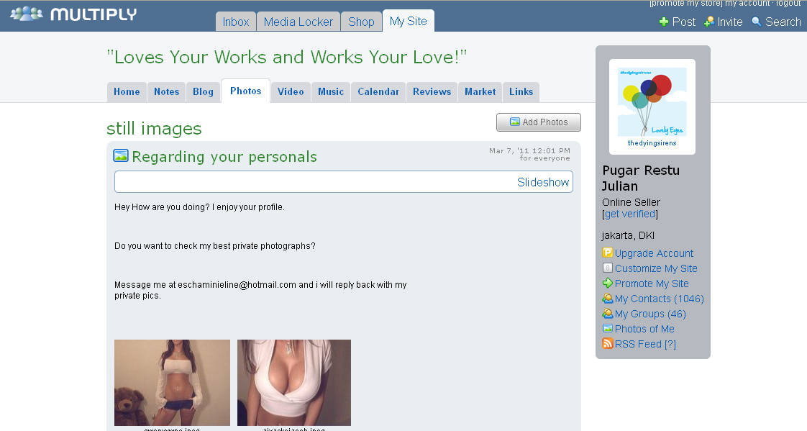The width and height of the screenshot is (807, 431).
Task: Start the Slideshow link
Action: click(543, 183)
